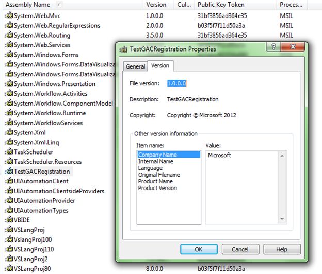Viewport: 322px width, 274px height.
Task: Click the Cancel button
Action: 240,249
